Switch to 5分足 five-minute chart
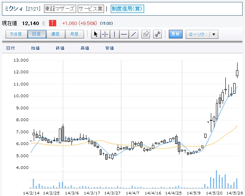Screen dimensions: 245x196 tap(16, 34)
